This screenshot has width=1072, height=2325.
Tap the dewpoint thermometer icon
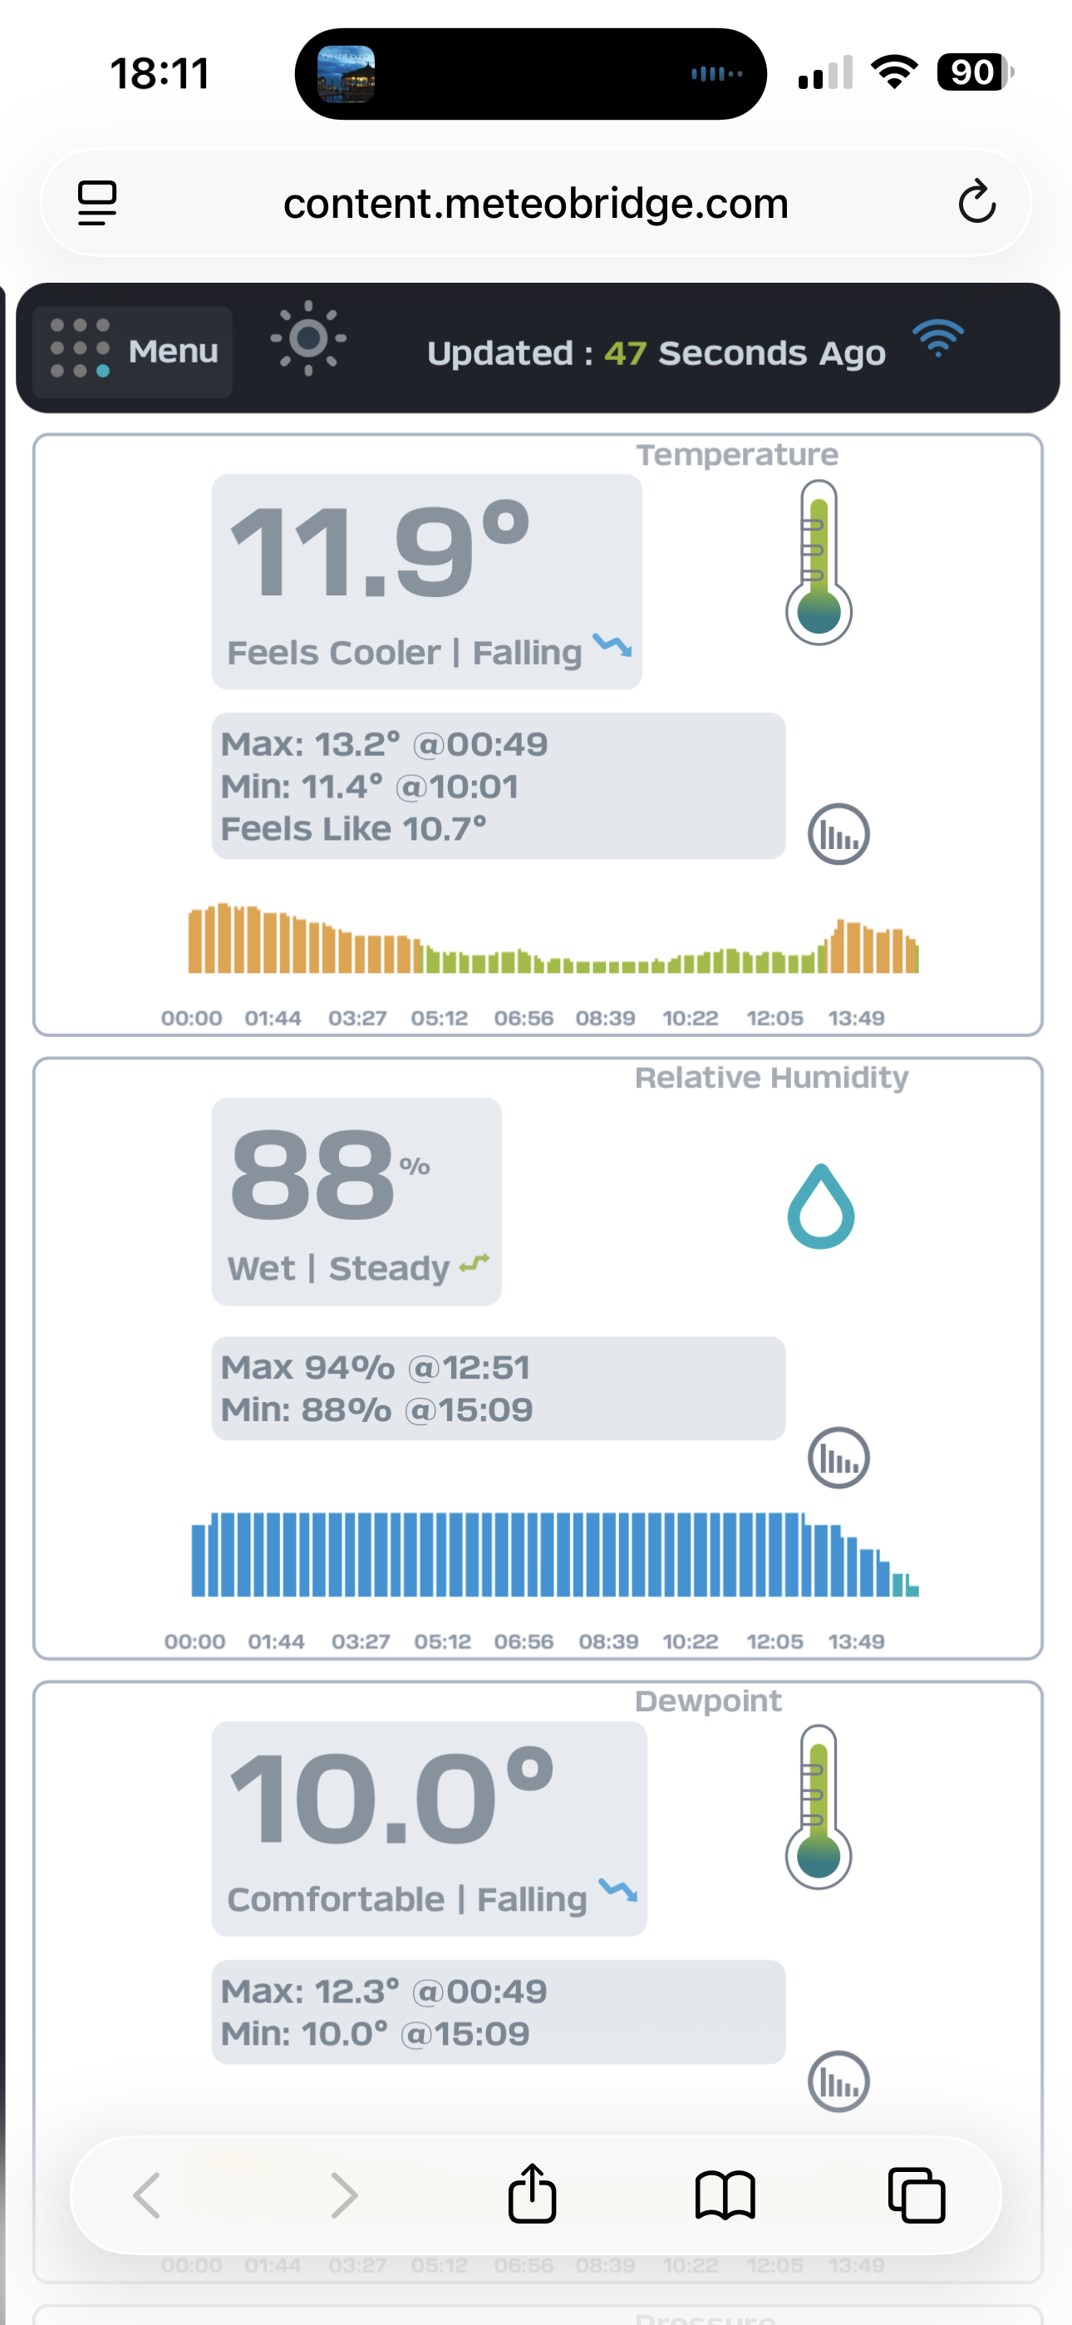819,1807
